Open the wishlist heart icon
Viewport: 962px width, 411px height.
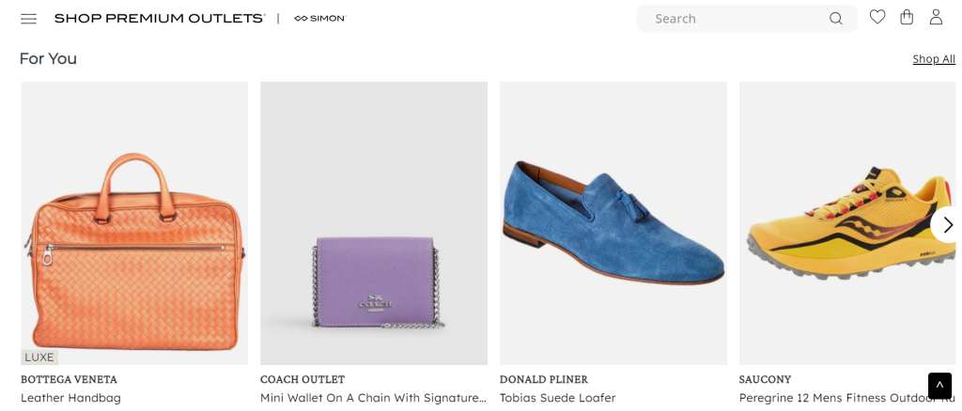(x=877, y=17)
